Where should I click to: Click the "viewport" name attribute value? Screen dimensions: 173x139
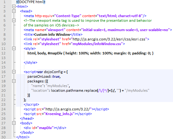coord(56,30)
